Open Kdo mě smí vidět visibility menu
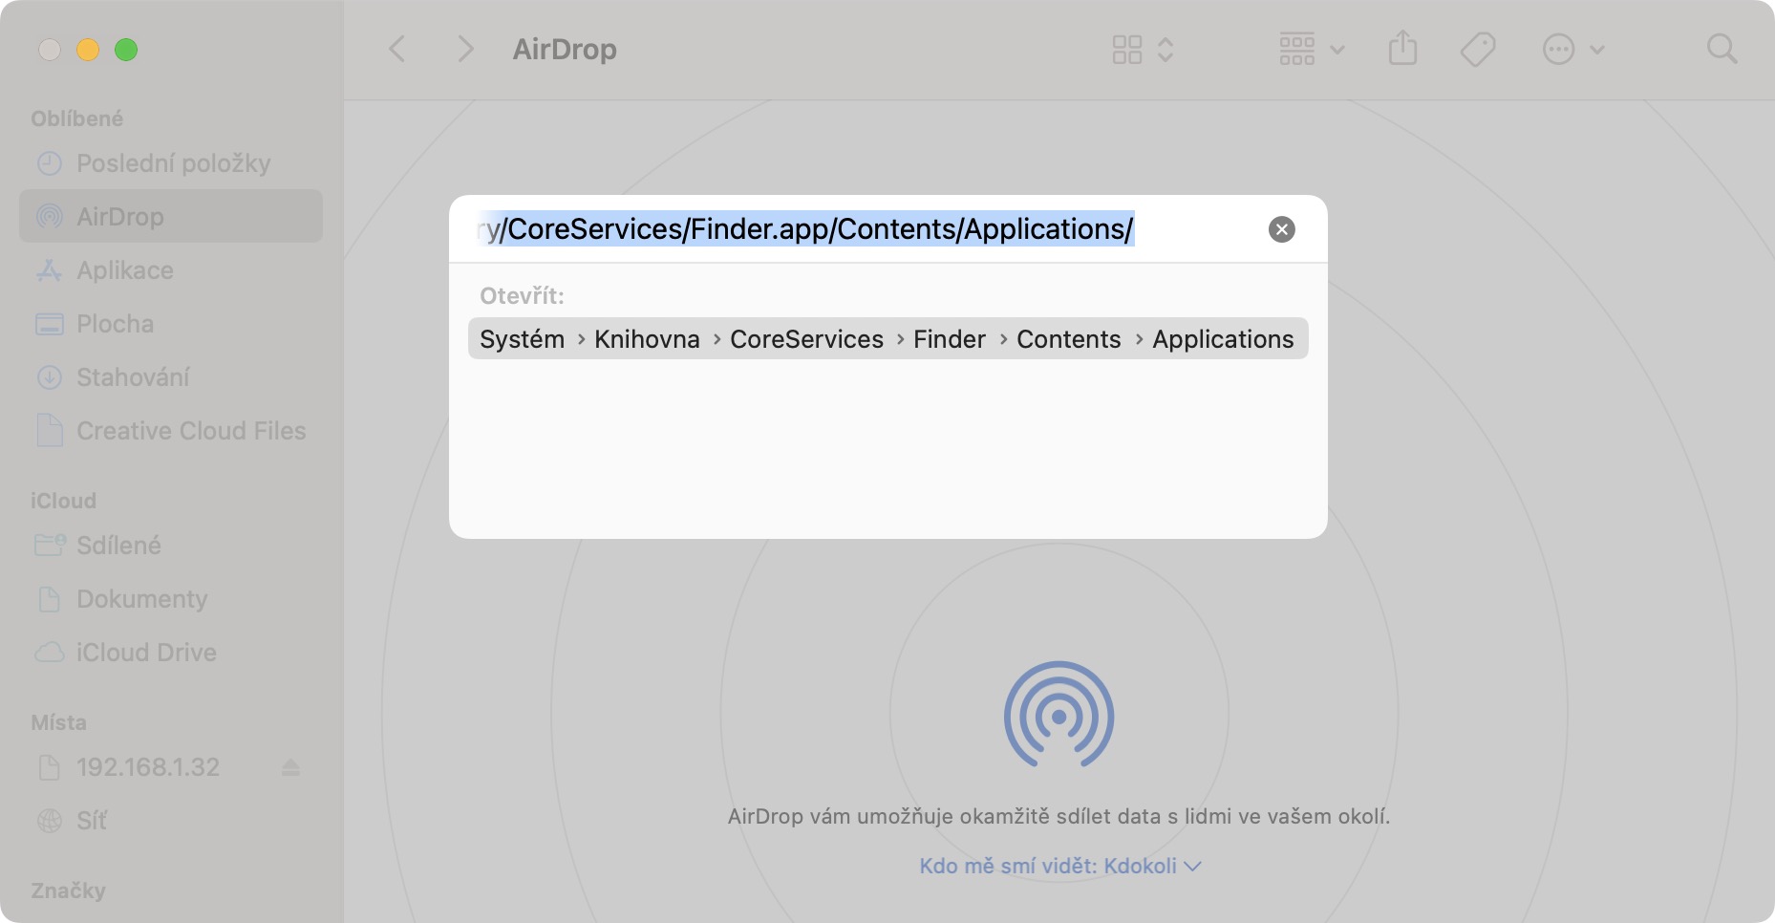Viewport: 1775px width, 923px height. click(1059, 866)
